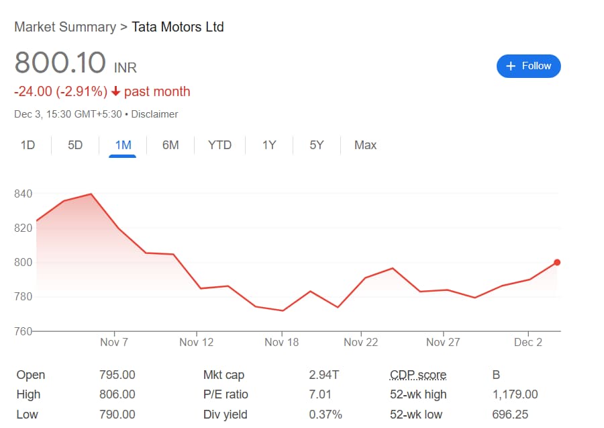Click the 780 y-axis label
Viewport: 604px width, 428px height.
[23, 296]
